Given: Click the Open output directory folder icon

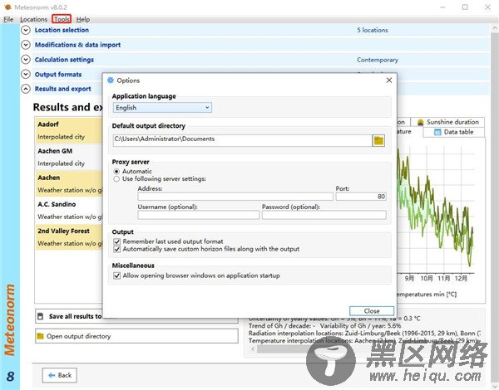Looking at the screenshot, I should tap(41, 336).
